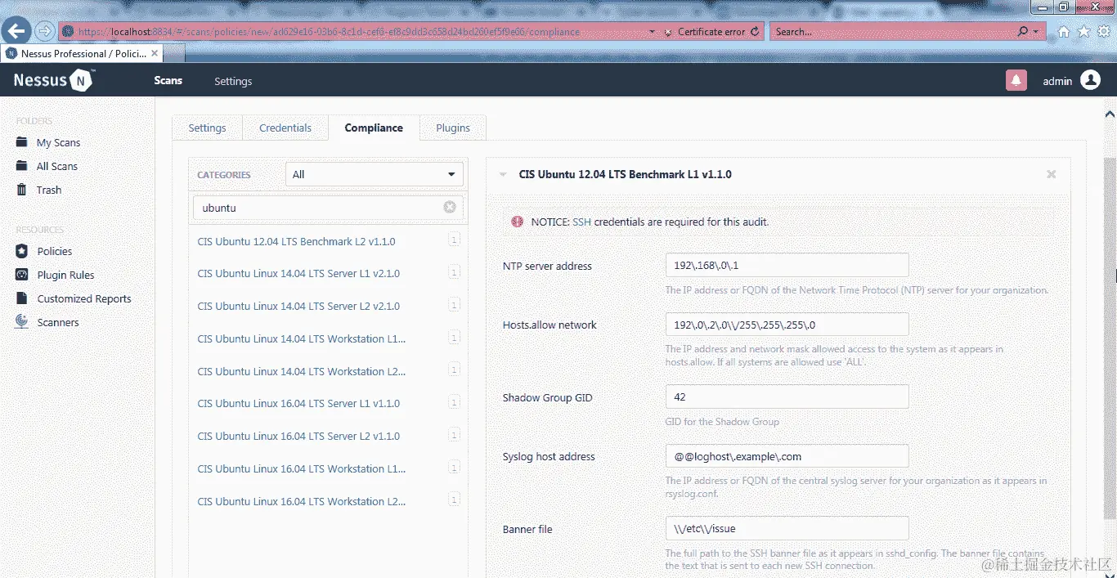1117x578 pixels.
Task: Remove the CIS Ubuntu 12.04 L1 audit
Action: click(x=1052, y=174)
